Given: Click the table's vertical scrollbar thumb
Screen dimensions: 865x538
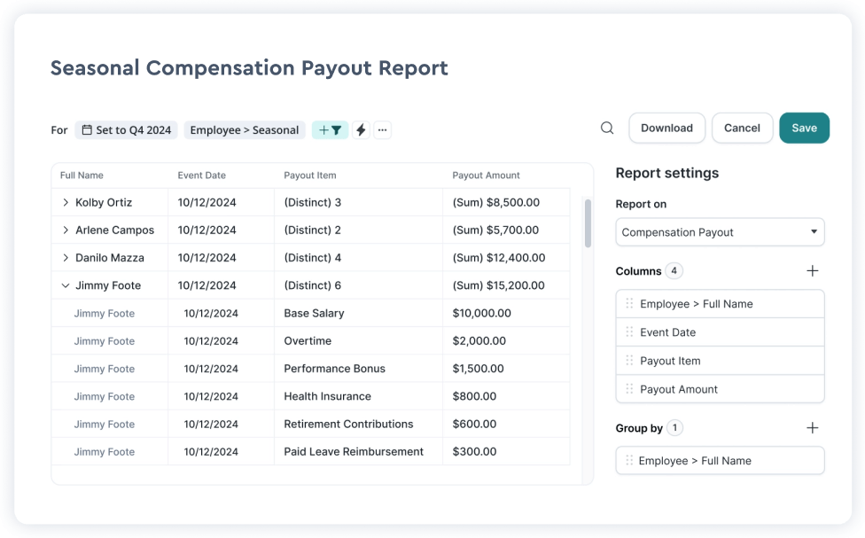Looking at the screenshot, I should (587, 222).
